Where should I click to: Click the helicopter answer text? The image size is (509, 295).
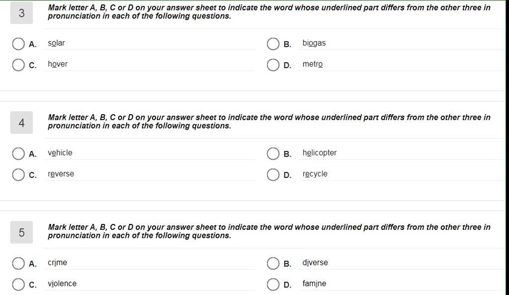[x=320, y=152]
